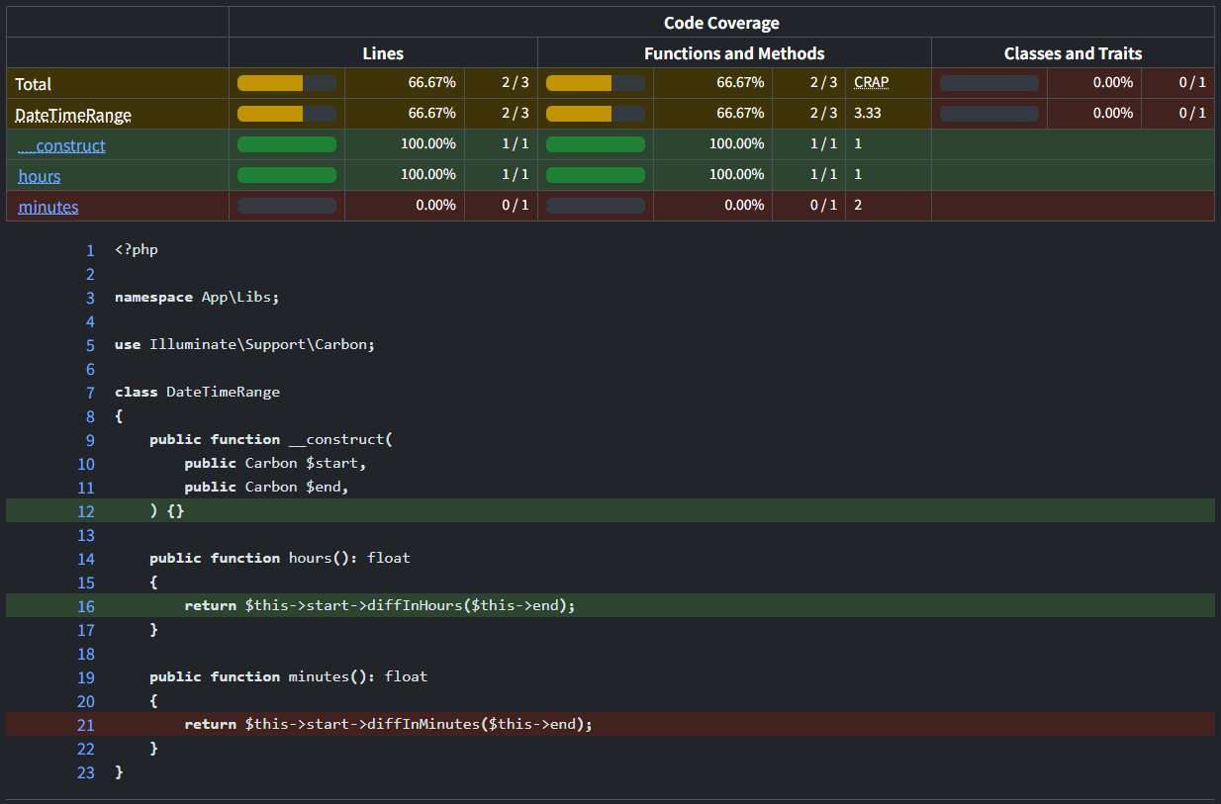Click the Lines progress bar in DateTimeRange row

click(287, 114)
